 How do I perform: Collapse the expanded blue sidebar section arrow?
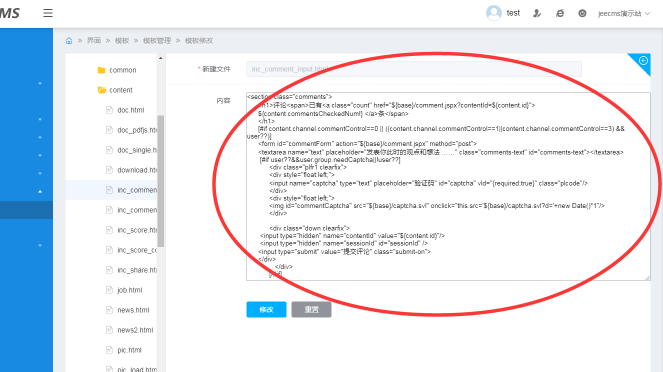coord(40,191)
